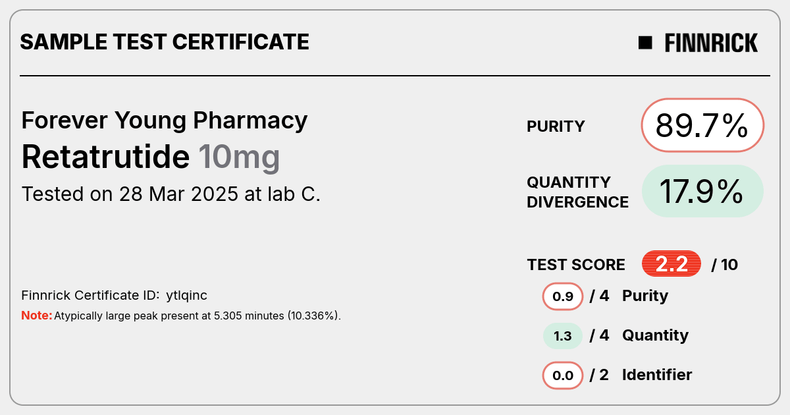Click the SAMPLE TEST CERTIFICATE heading
Viewport: 790px width, 415px height.
(x=165, y=42)
